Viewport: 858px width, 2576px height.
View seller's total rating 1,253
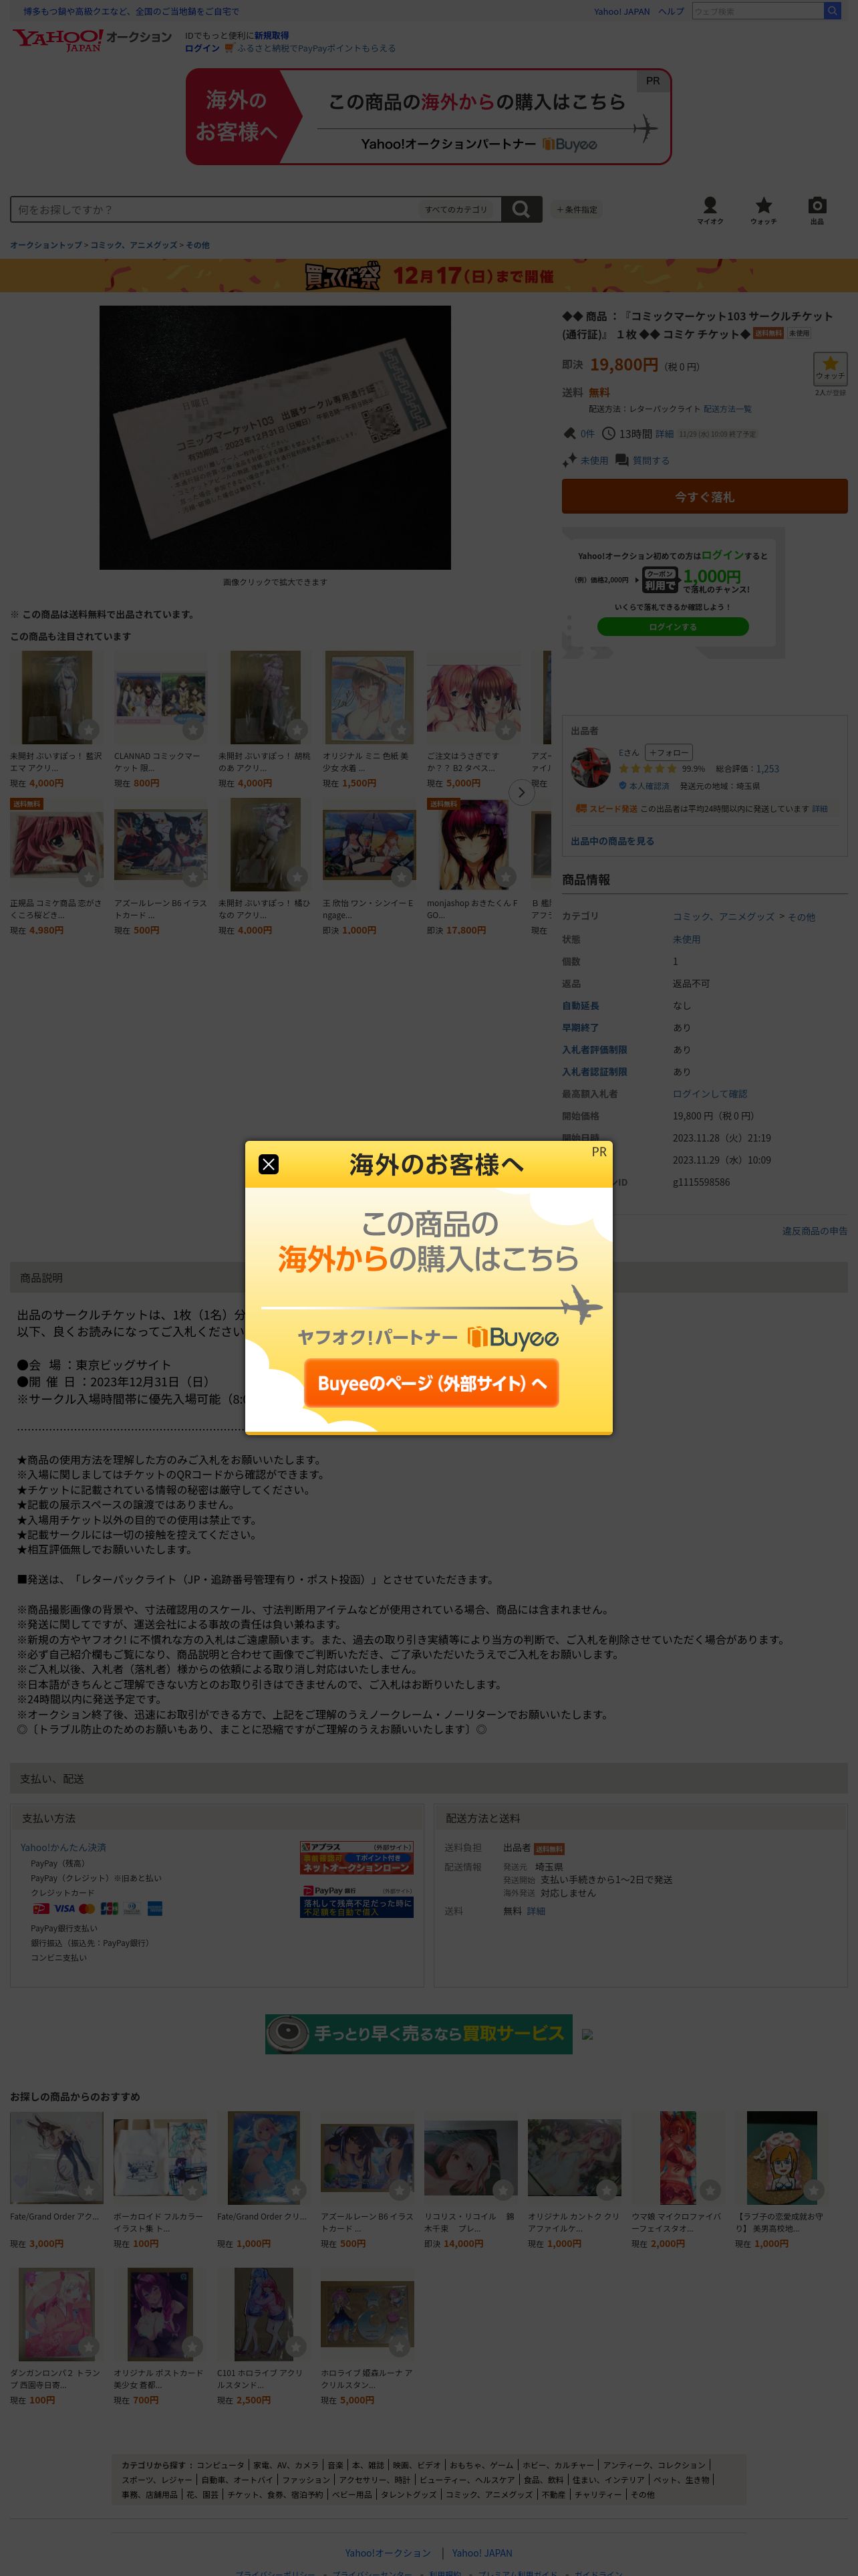(767, 769)
